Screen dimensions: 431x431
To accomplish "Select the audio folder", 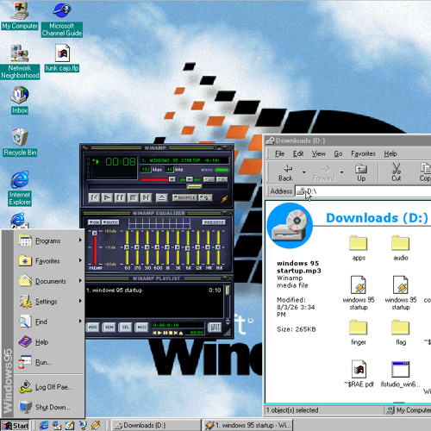I will 401,248.
